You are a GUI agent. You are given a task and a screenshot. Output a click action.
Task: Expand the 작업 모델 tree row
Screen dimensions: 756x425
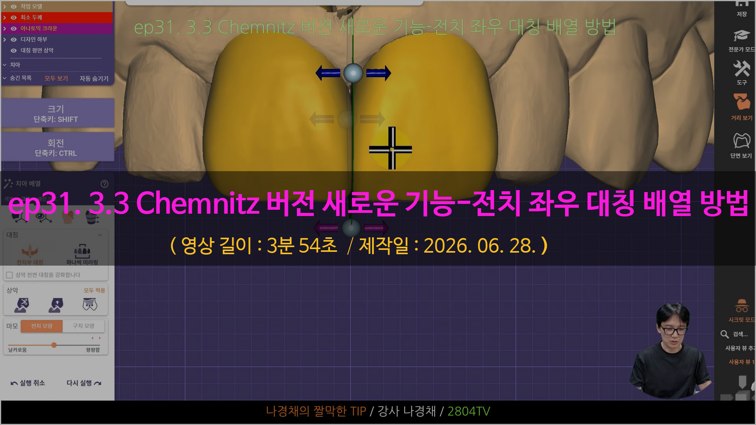point(5,6)
